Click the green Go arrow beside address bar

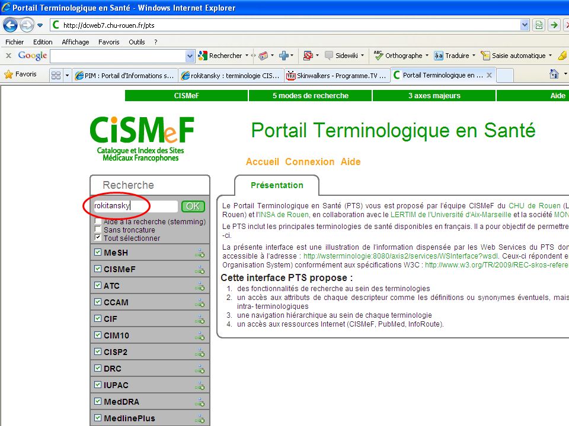554,25
